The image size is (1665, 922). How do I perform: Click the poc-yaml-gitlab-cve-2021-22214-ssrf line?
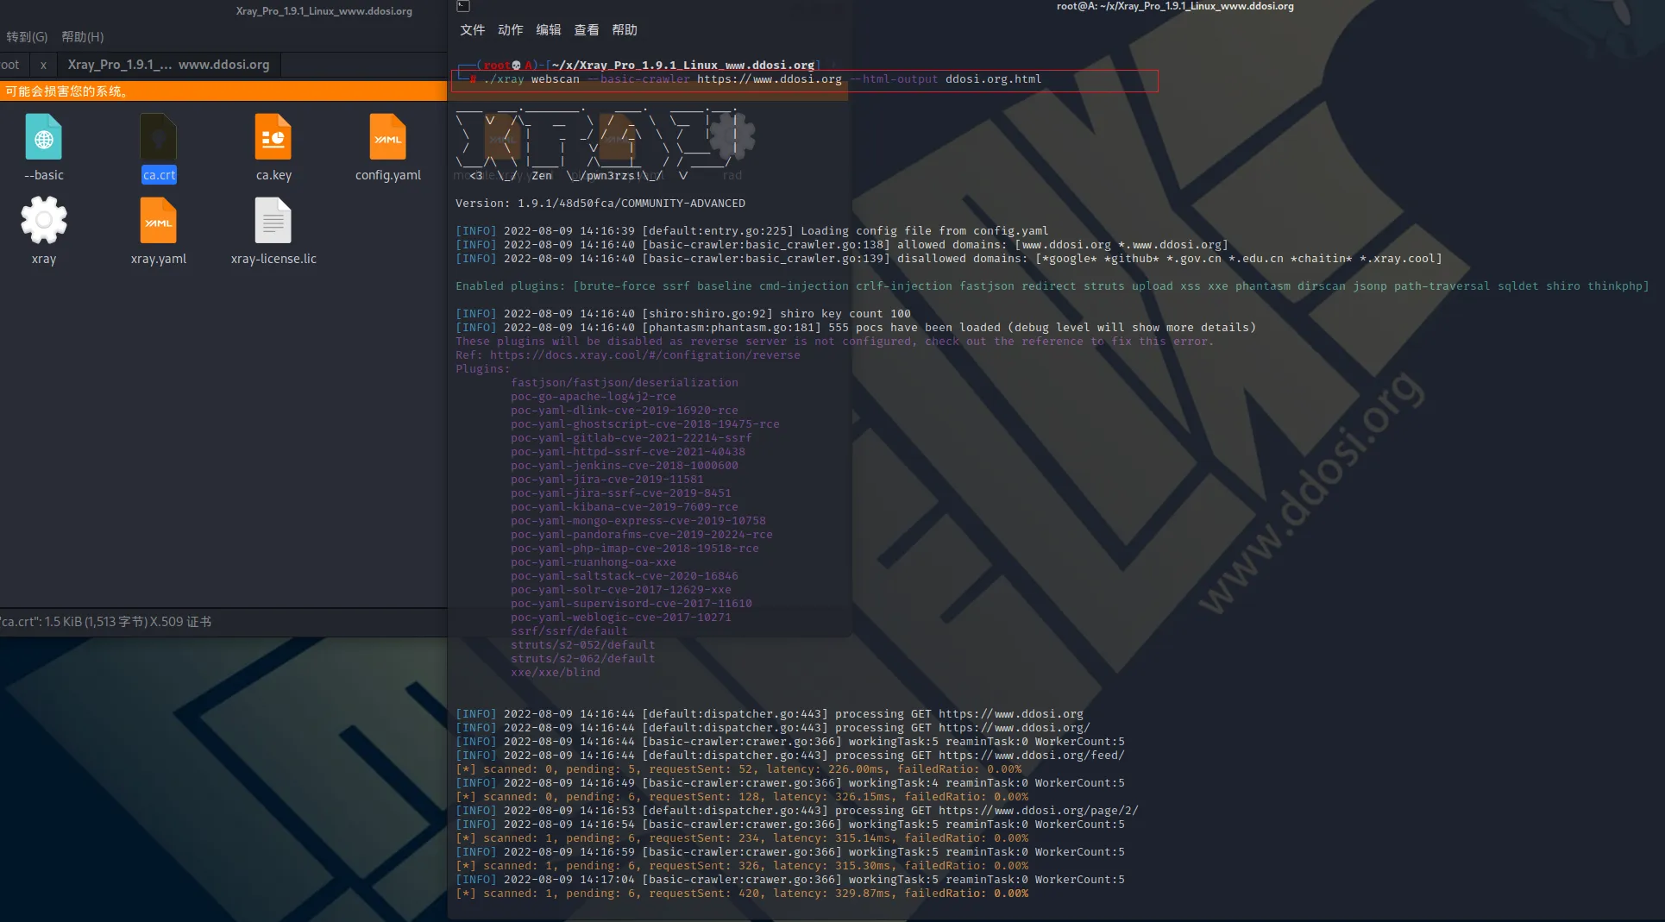(631, 438)
